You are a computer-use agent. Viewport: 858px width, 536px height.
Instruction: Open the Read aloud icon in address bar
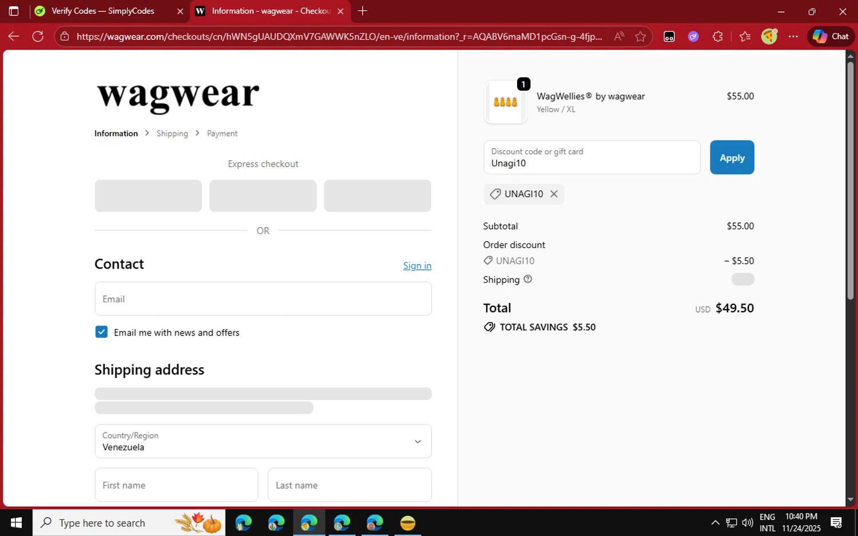(x=619, y=37)
